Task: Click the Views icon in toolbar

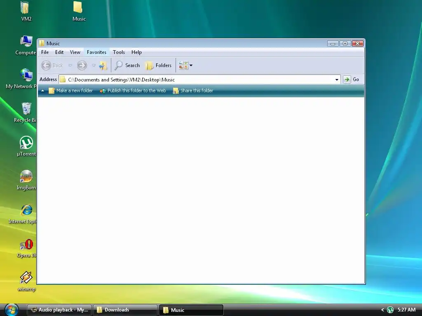Action: pos(183,65)
